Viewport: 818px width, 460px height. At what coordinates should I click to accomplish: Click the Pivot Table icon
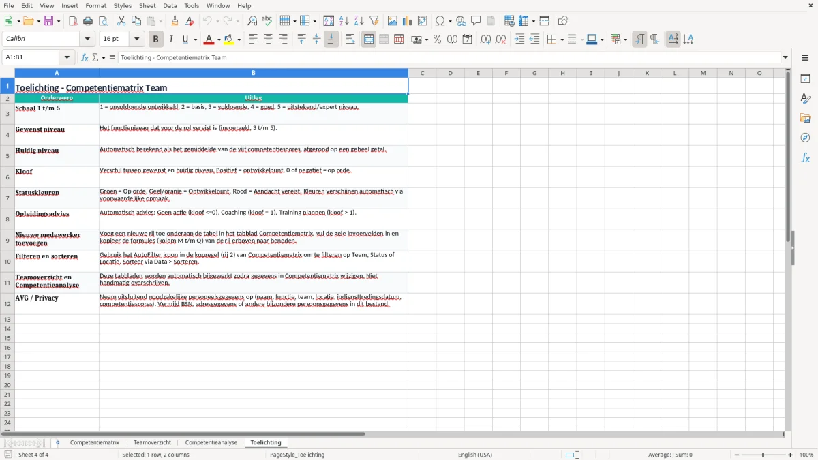[423, 21]
